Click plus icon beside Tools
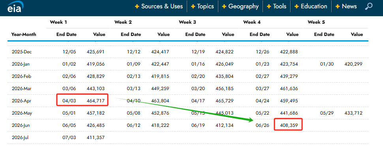 coord(269,6)
